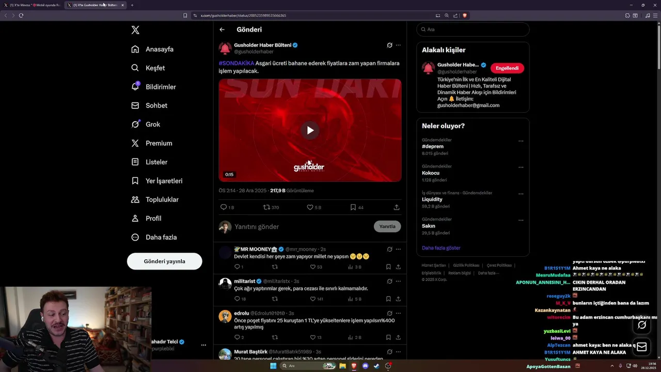The width and height of the screenshot is (661, 372).
Task: Click Daha fazla göster link
Action: [x=441, y=248]
